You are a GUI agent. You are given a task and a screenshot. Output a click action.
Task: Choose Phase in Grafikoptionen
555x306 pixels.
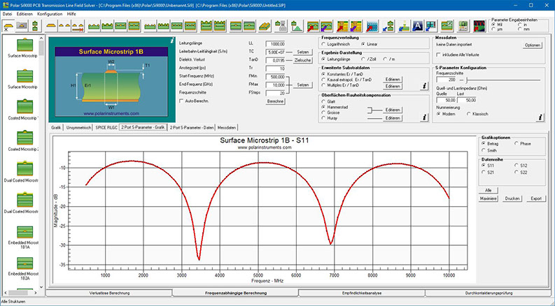coord(517,143)
